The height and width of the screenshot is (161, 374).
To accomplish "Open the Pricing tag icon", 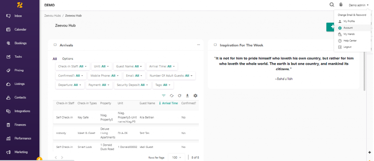I will click(x=8, y=70).
